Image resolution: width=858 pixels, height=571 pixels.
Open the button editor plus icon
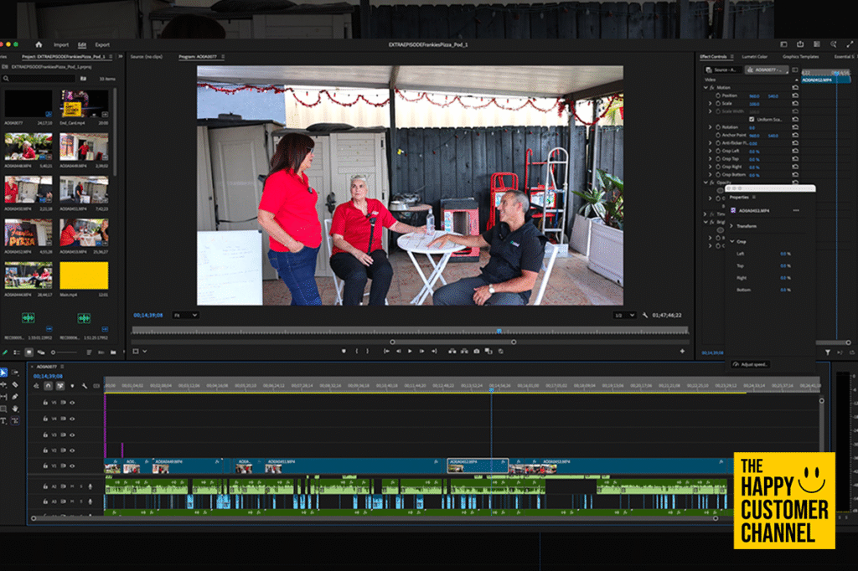click(682, 351)
